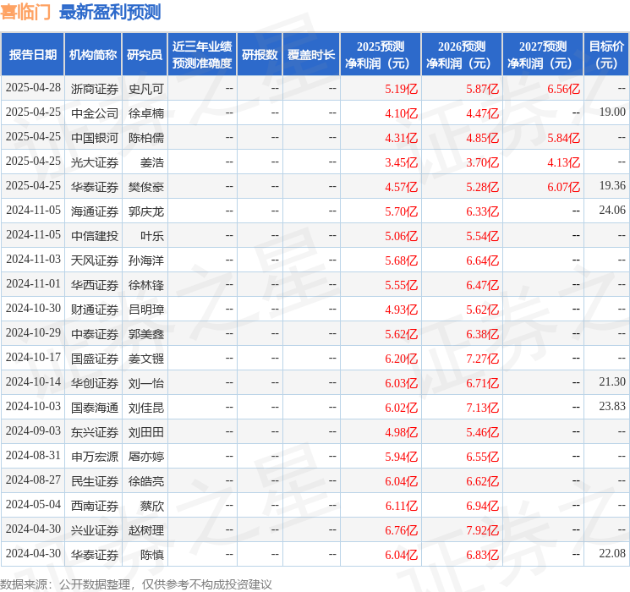The height and width of the screenshot is (592, 630).
Task: Select the date 2024-05-04
Action: click(33, 504)
